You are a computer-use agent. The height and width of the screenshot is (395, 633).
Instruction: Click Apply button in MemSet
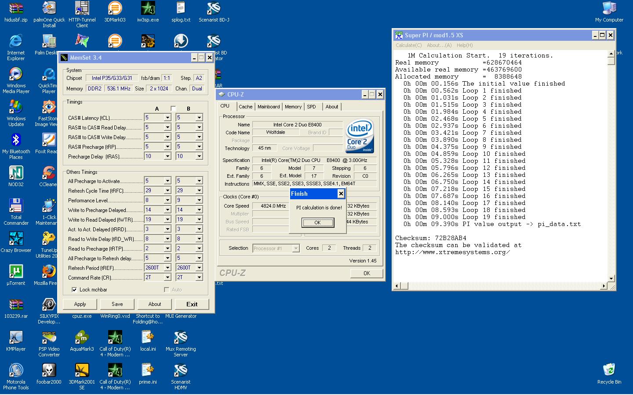pyautogui.click(x=80, y=304)
